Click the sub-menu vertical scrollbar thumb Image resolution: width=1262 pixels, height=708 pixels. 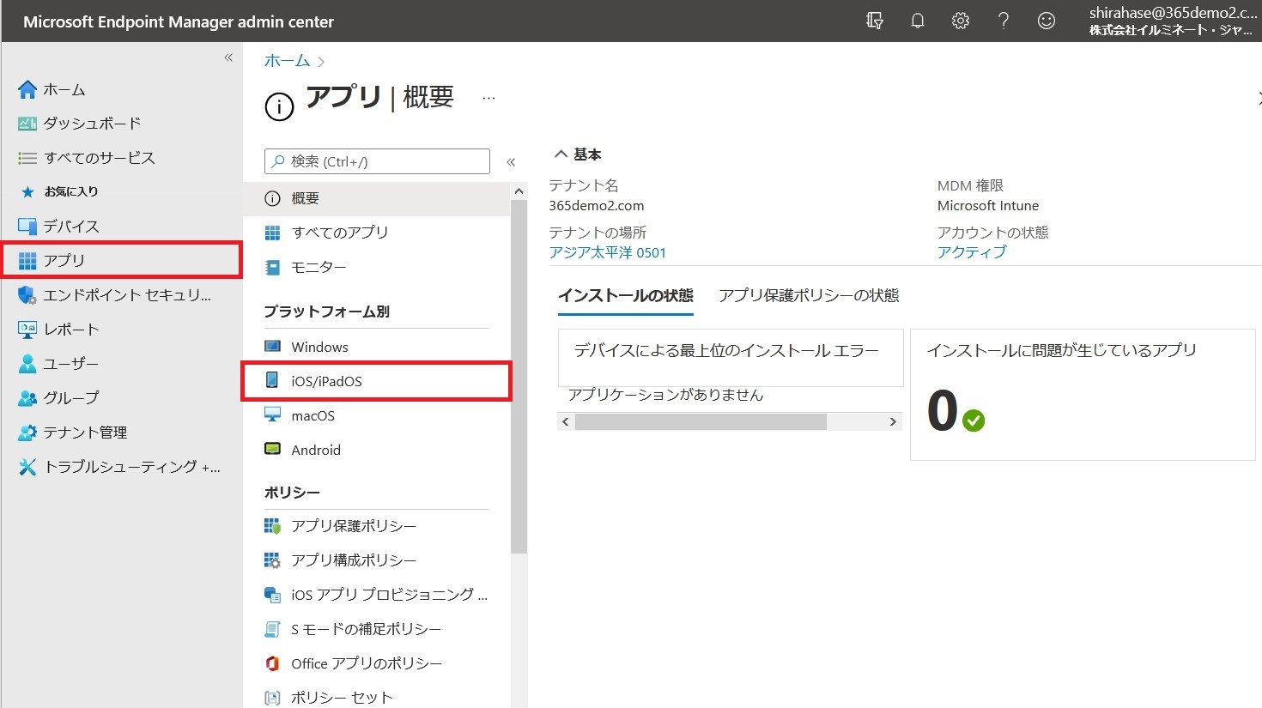pyautogui.click(x=519, y=377)
